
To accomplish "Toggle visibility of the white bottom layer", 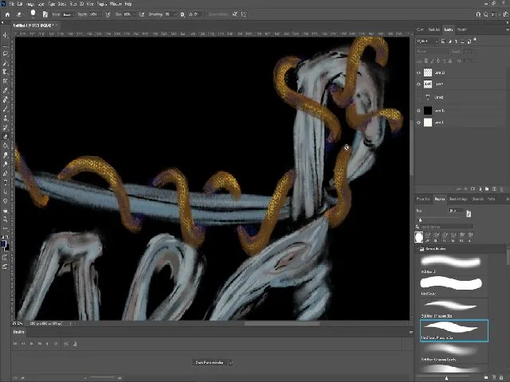I will [x=418, y=123].
